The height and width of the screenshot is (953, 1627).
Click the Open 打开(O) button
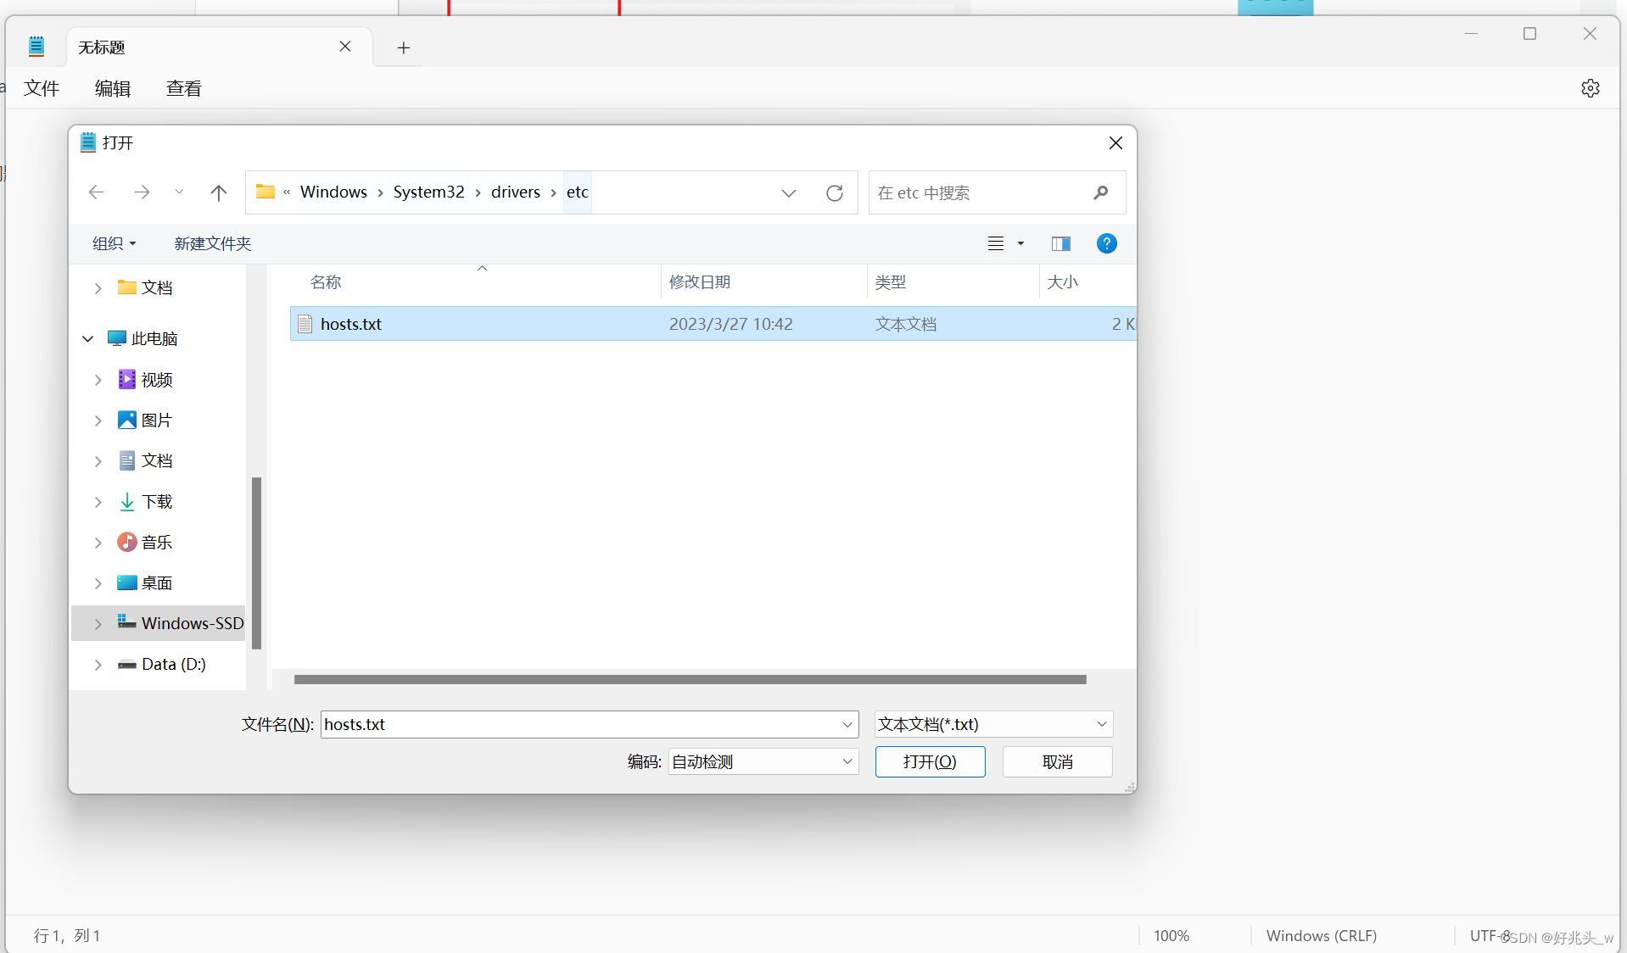(x=930, y=761)
